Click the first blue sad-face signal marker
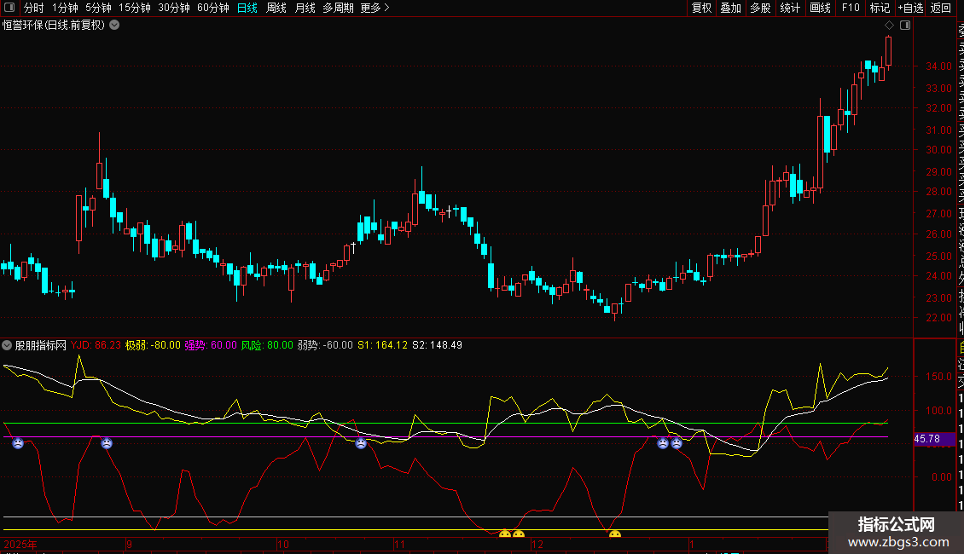This screenshot has width=964, height=554. 17,443
